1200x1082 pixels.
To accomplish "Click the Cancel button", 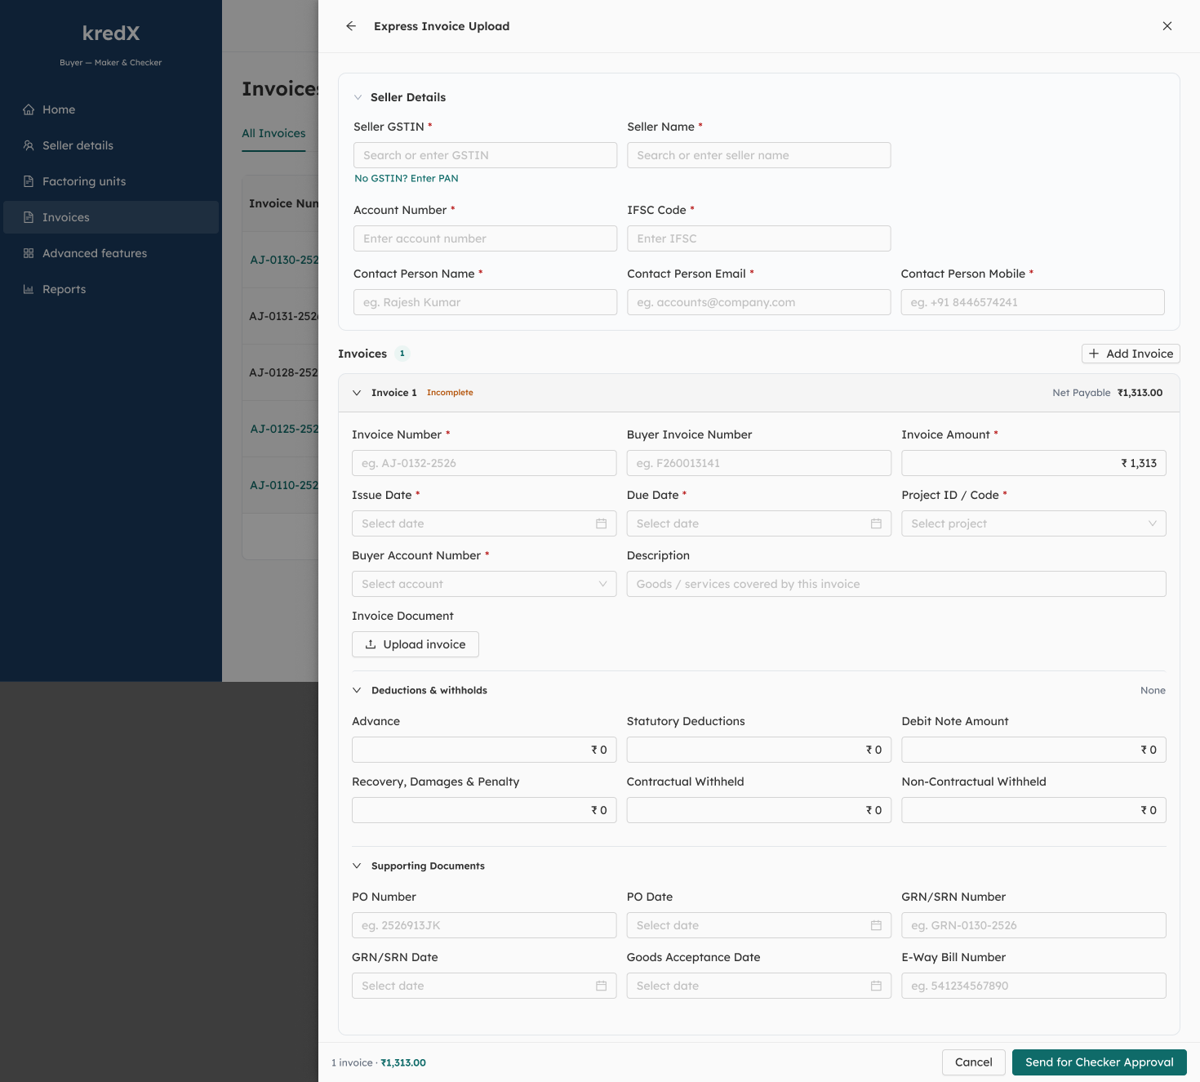I will click(x=974, y=1062).
